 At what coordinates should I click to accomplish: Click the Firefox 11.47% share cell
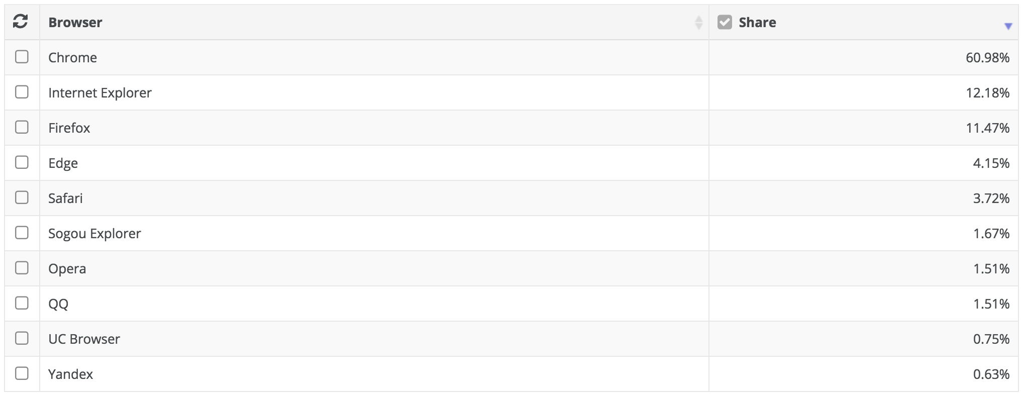863,128
